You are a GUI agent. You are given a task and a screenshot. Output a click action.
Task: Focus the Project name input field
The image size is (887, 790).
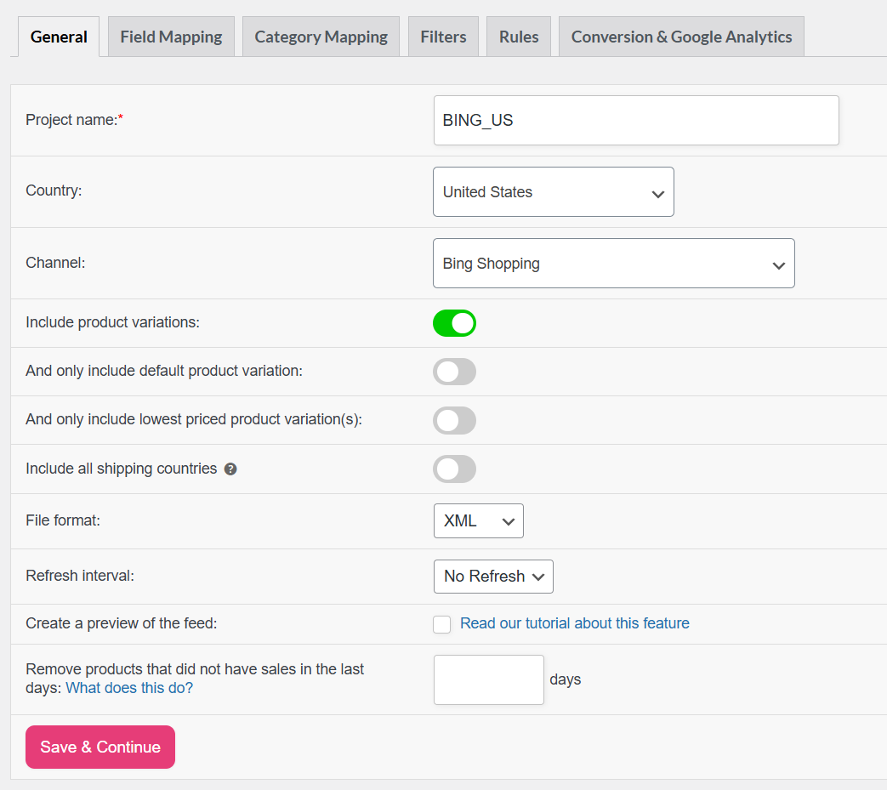[x=635, y=120]
